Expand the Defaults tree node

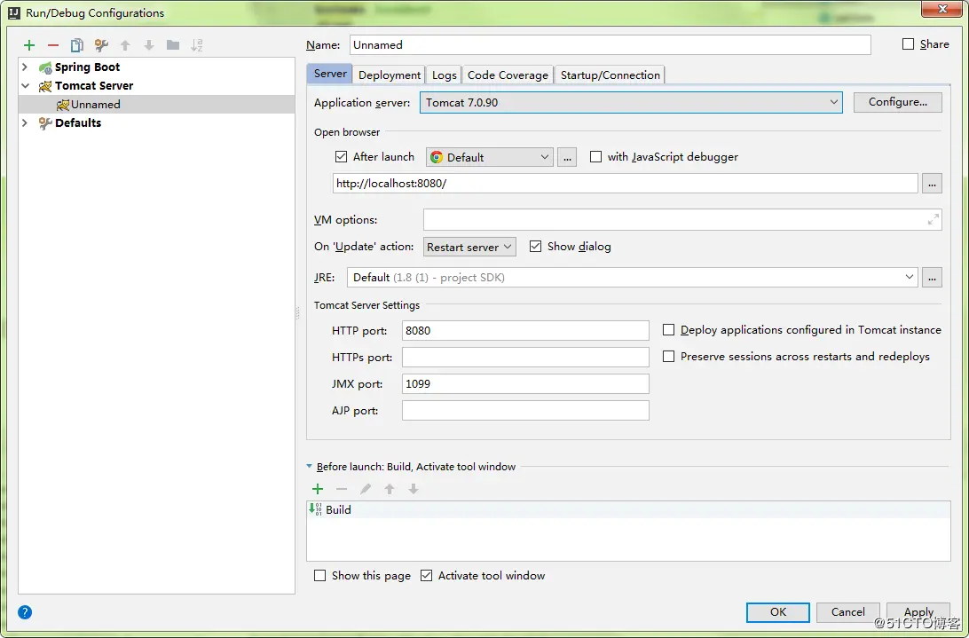25,122
